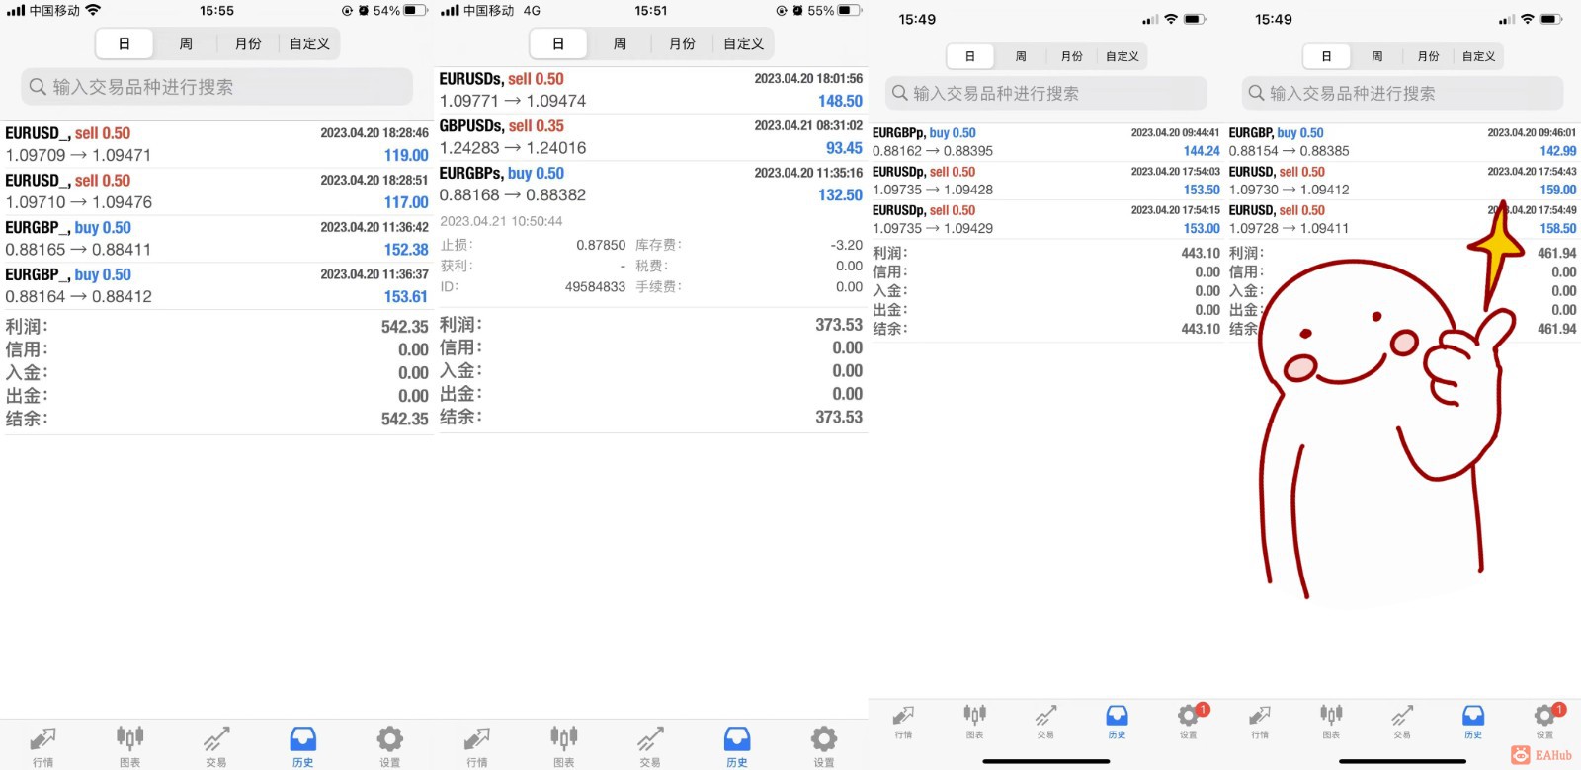
Task: Open EURUSDp sell trade with profit 153.50
Action: coord(1046,181)
